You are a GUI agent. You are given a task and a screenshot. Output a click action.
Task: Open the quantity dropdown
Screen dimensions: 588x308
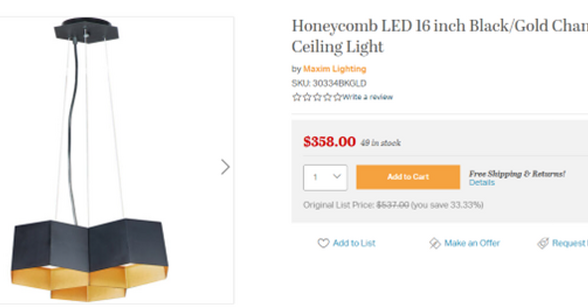pyautogui.click(x=325, y=177)
